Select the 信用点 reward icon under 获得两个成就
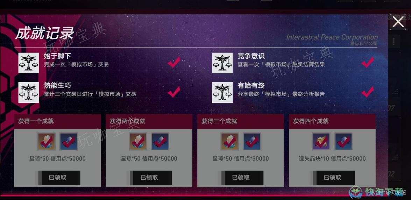 (x=160, y=142)
